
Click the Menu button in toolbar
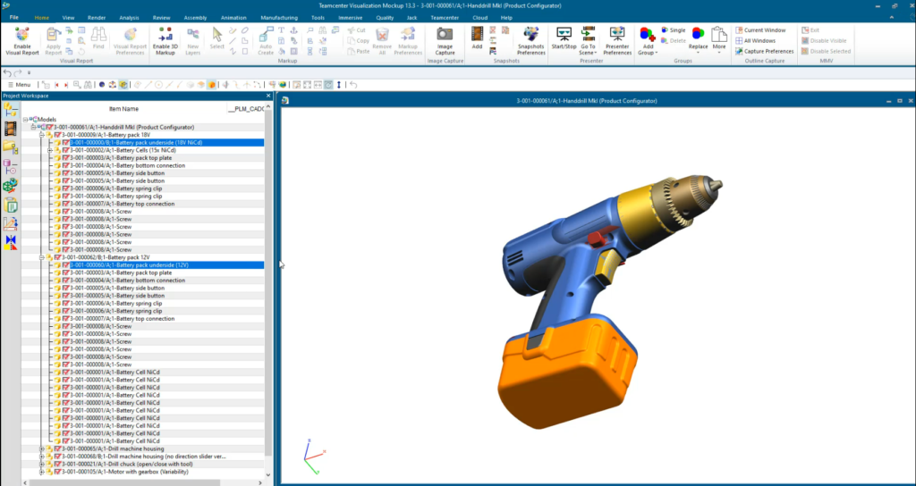point(20,85)
